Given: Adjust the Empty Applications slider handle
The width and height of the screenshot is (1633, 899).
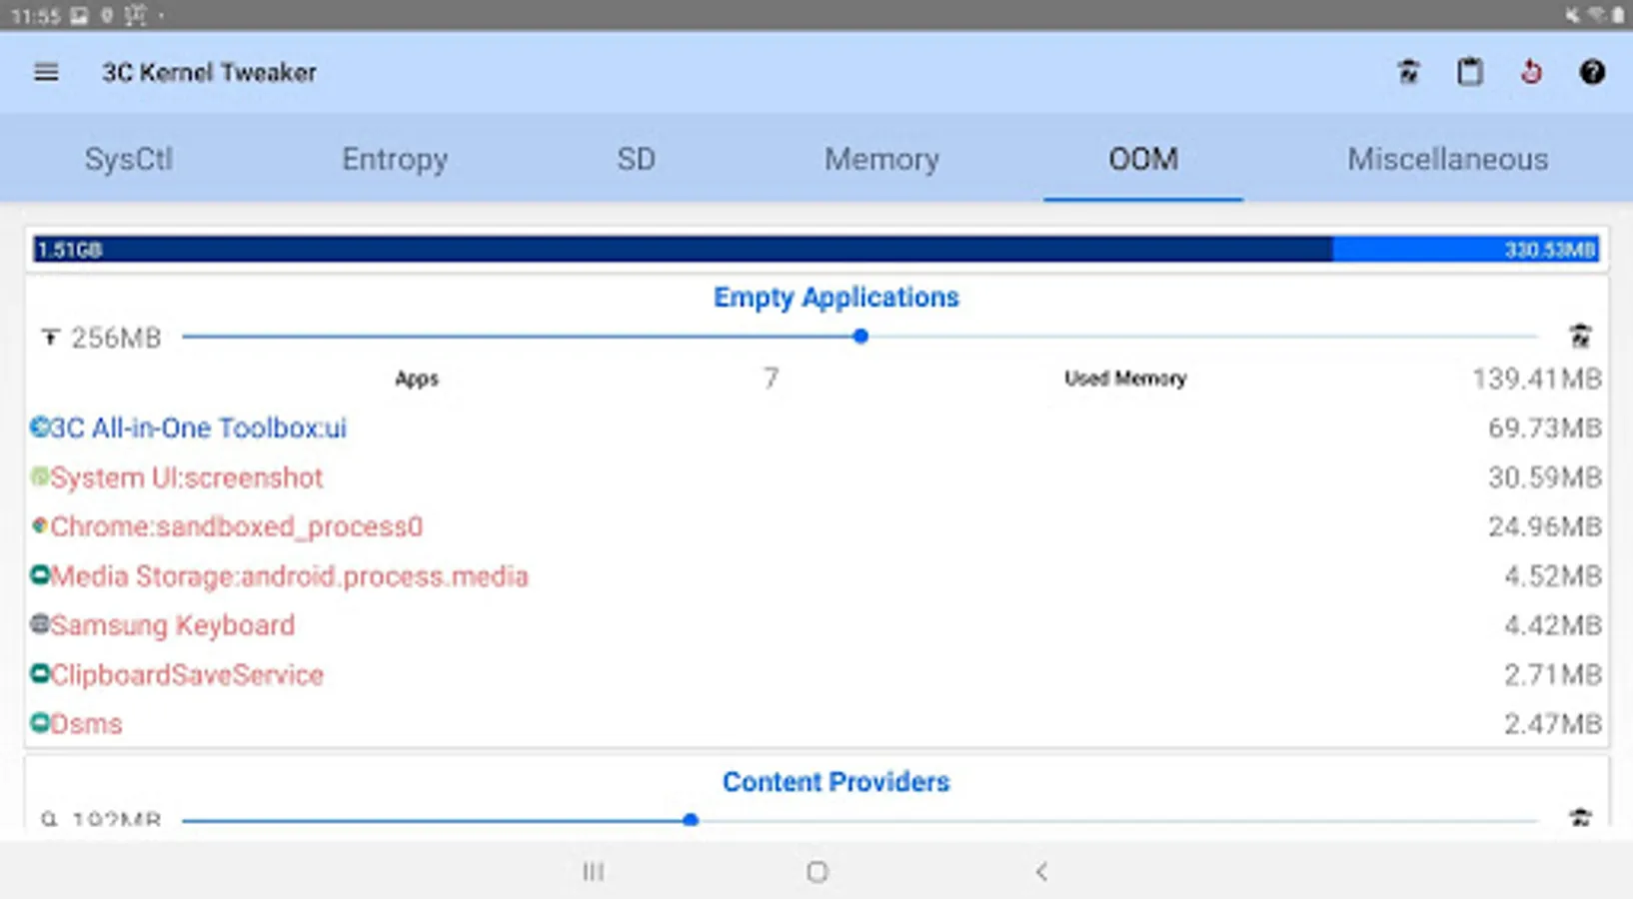Looking at the screenshot, I should pyautogui.click(x=860, y=337).
